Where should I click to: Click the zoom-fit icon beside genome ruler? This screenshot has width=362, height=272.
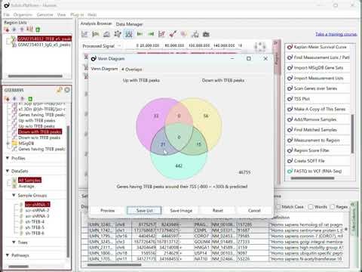[260, 46]
